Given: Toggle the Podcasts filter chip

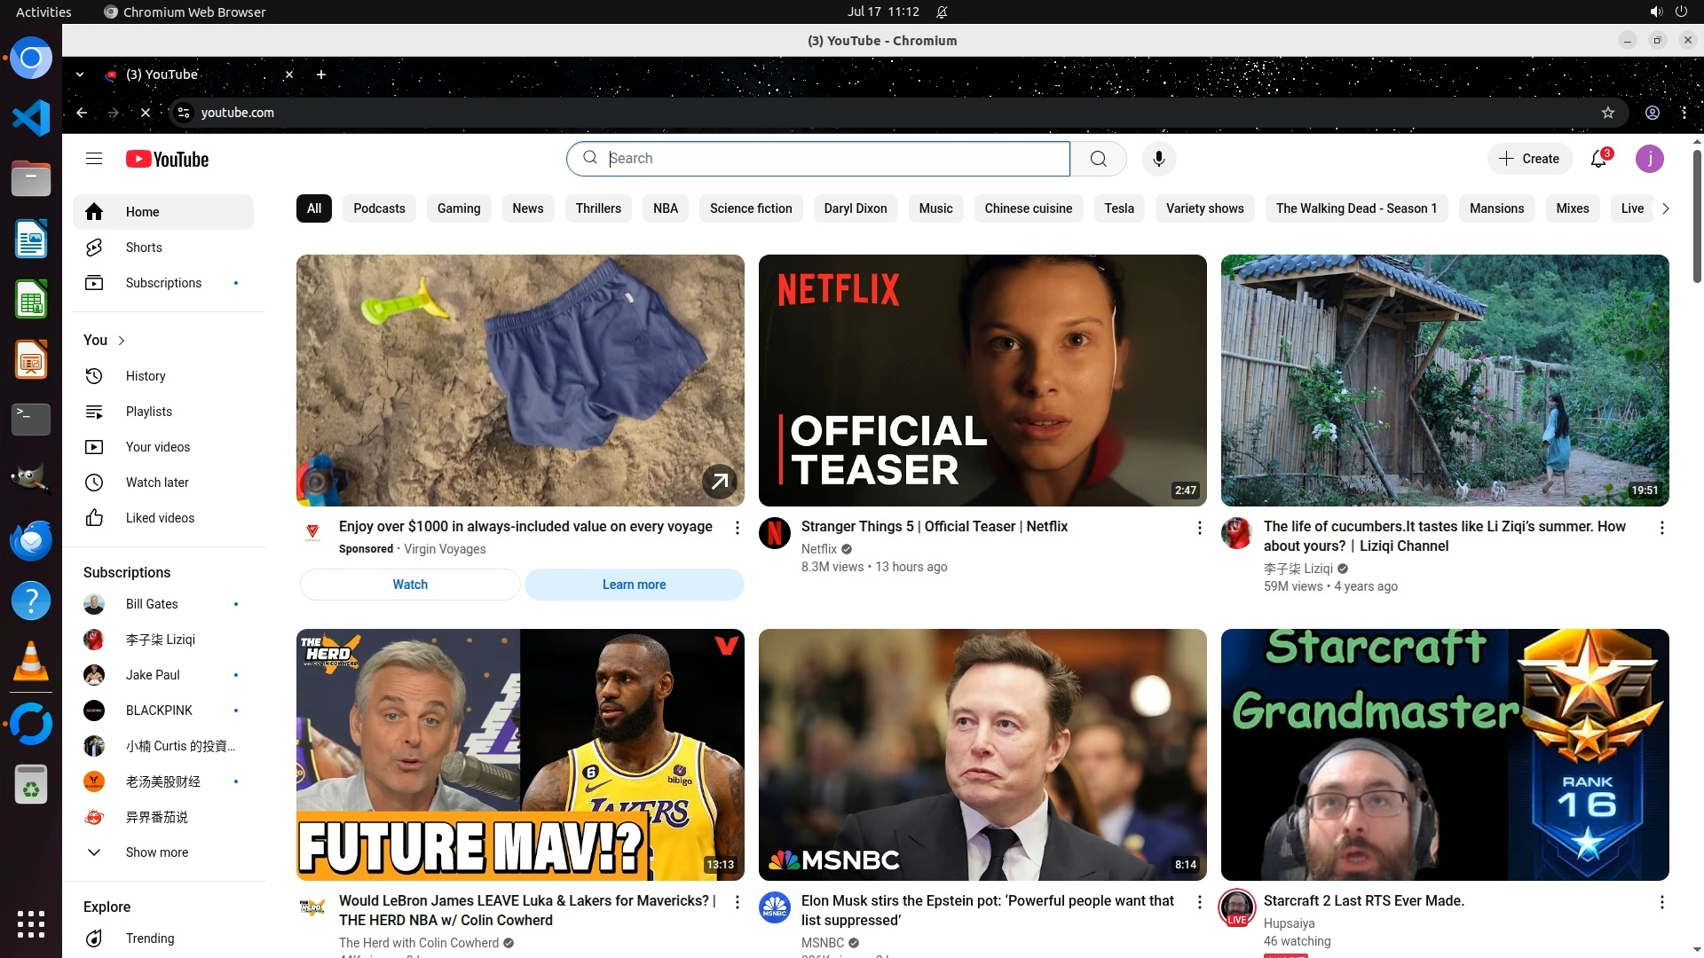Looking at the screenshot, I should [379, 208].
